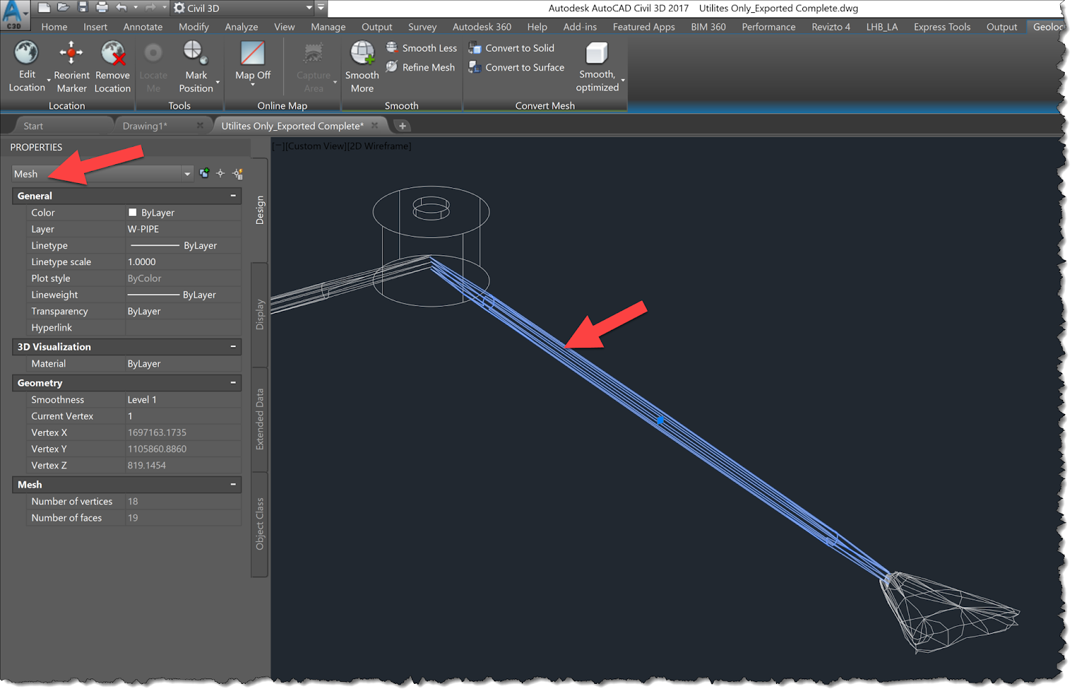Click Convert to Surface
1077x696 pixels.
(517, 67)
